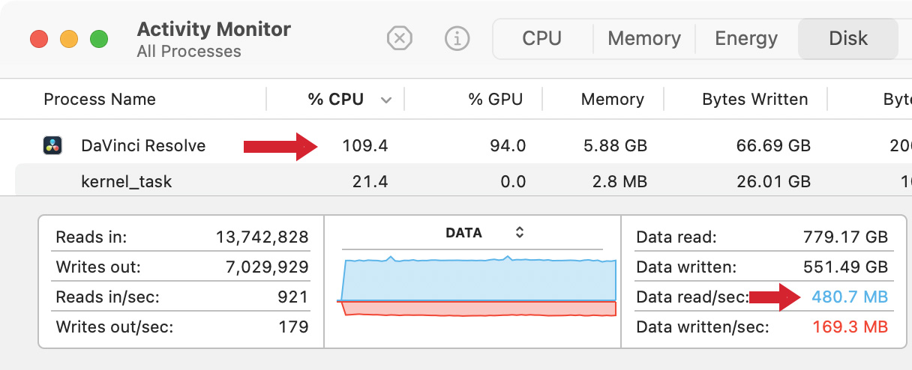Click the Data read/sec value
The image size is (912, 370).
(849, 297)
